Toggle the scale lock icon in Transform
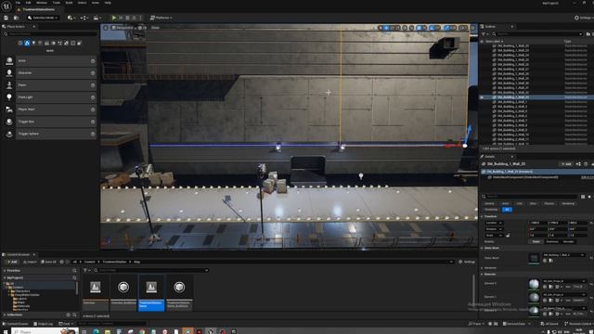 508,236
